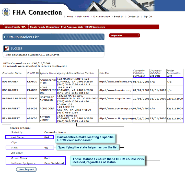This screenshot has height=176, width=185.
Task: Open http://www.cnslrsrus.org web site link
Action: point(115,82)
